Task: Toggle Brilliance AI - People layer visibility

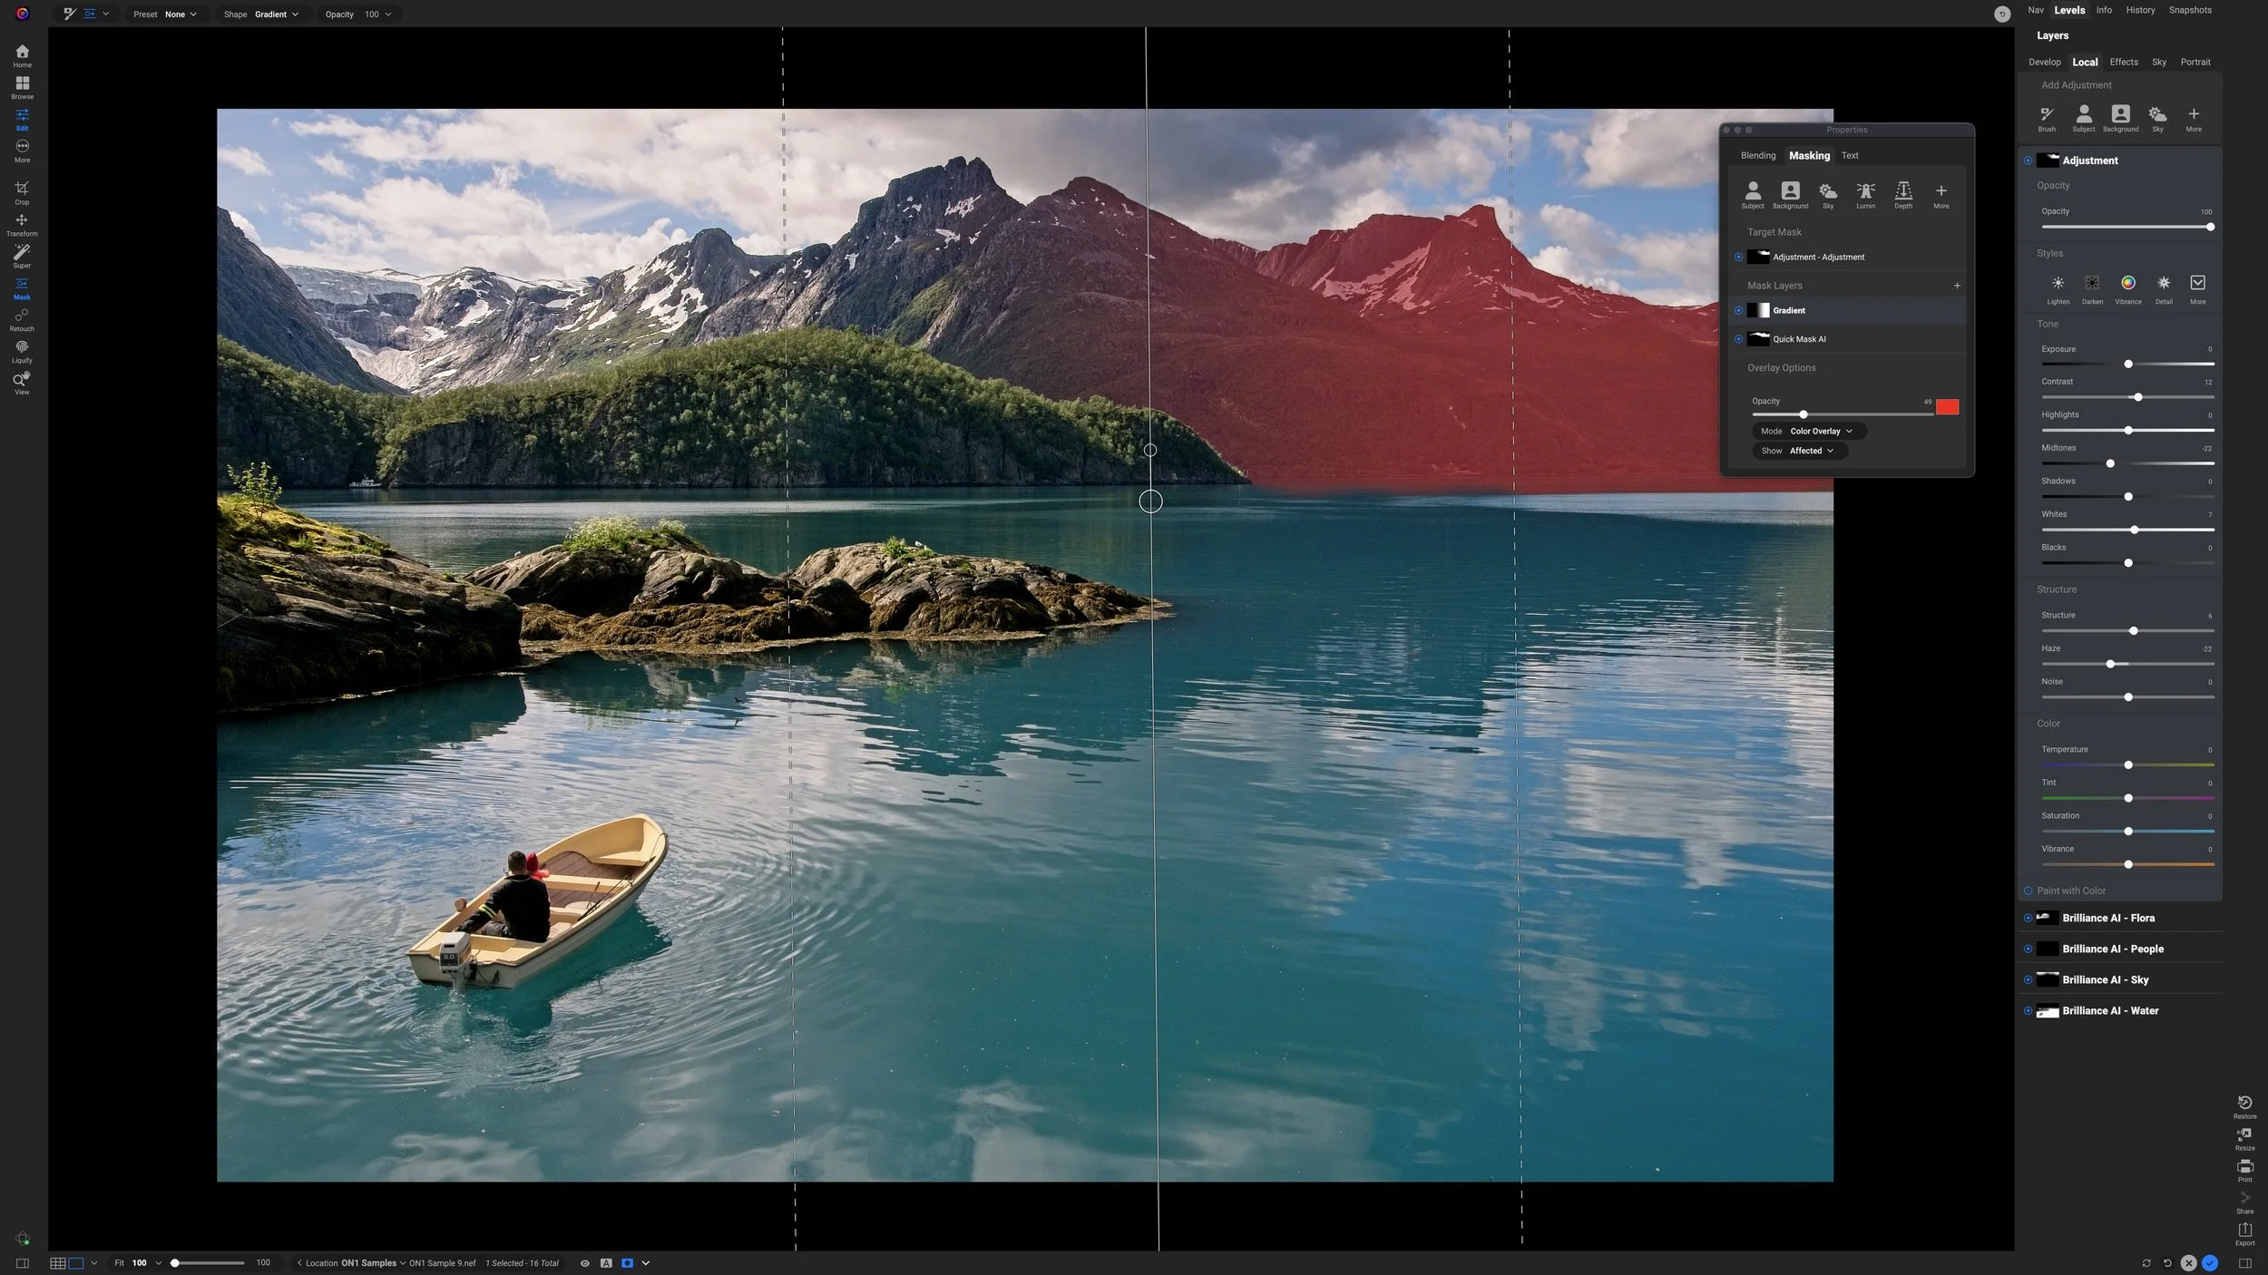Action: [x=2028, y=949]
